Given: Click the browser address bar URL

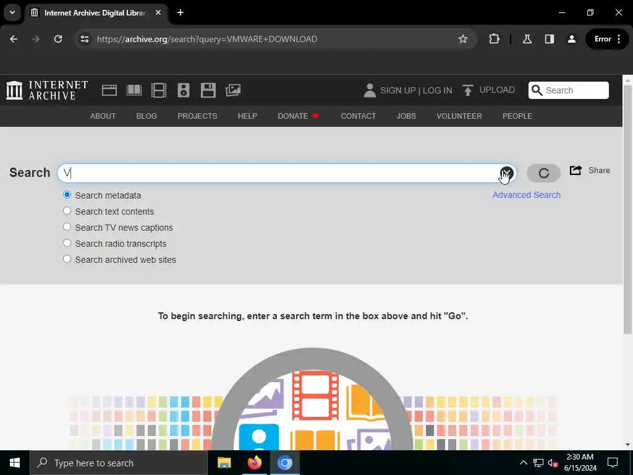Looking at the screenshot, I should (x=207, y=39).
